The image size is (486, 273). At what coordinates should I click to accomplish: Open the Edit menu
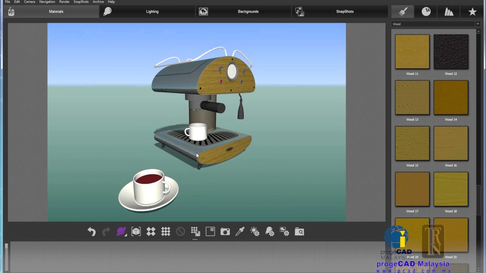pyautogui.click(x=17, y=2)
